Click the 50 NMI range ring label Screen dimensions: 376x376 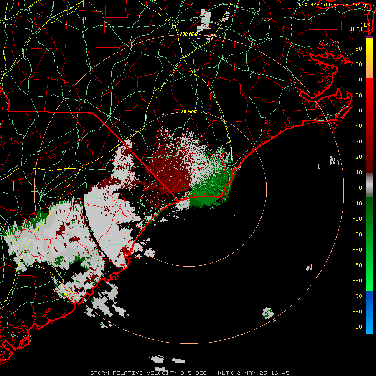[189, 112]
